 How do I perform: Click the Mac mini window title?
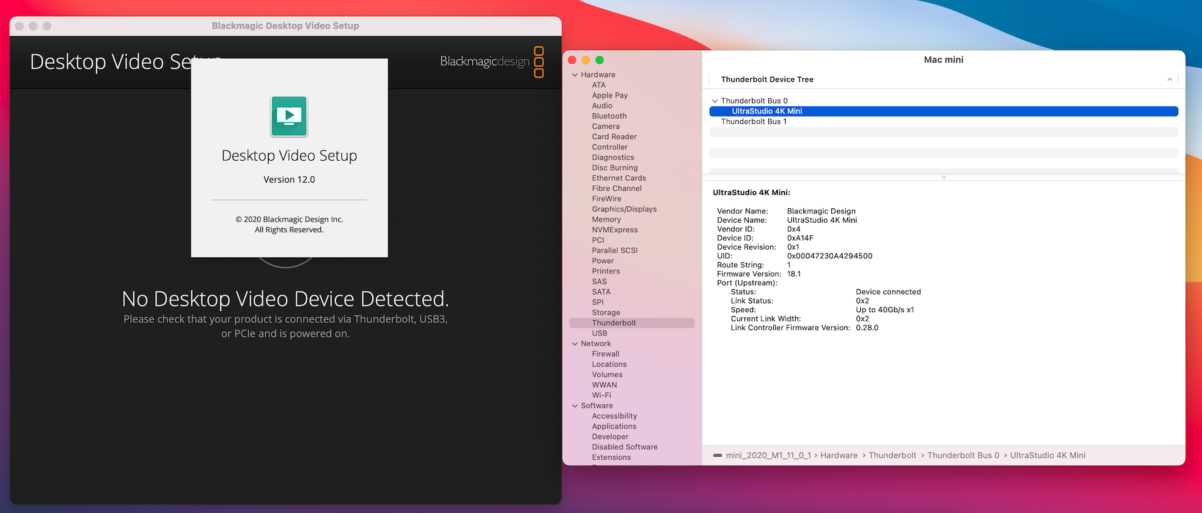click(943, 60)
